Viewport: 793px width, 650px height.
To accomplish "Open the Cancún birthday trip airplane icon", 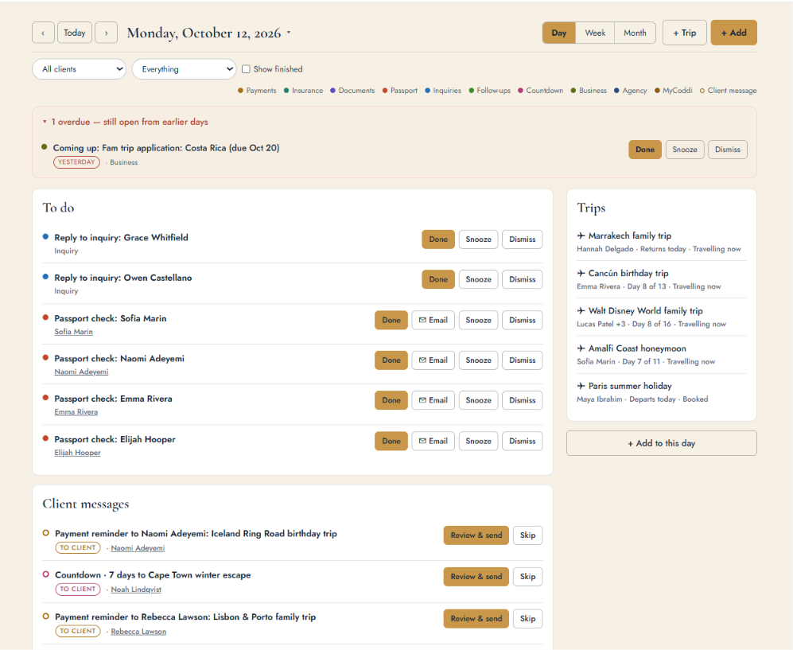I will [x=581, y=273].
